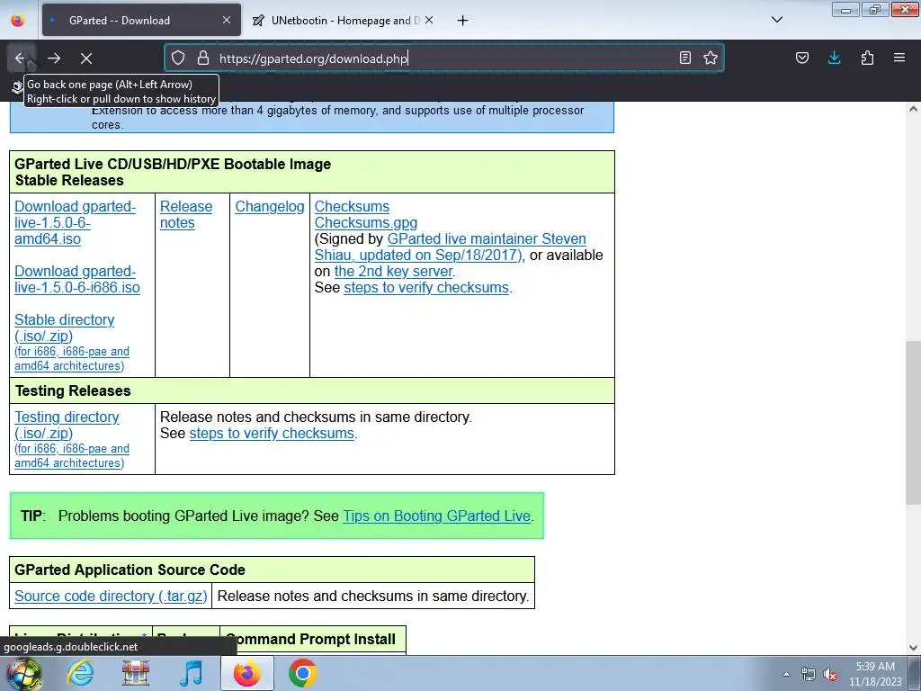921x691 pixels.
Task: Bookmark this page with the star icon
Action: (x=711, y=58)
